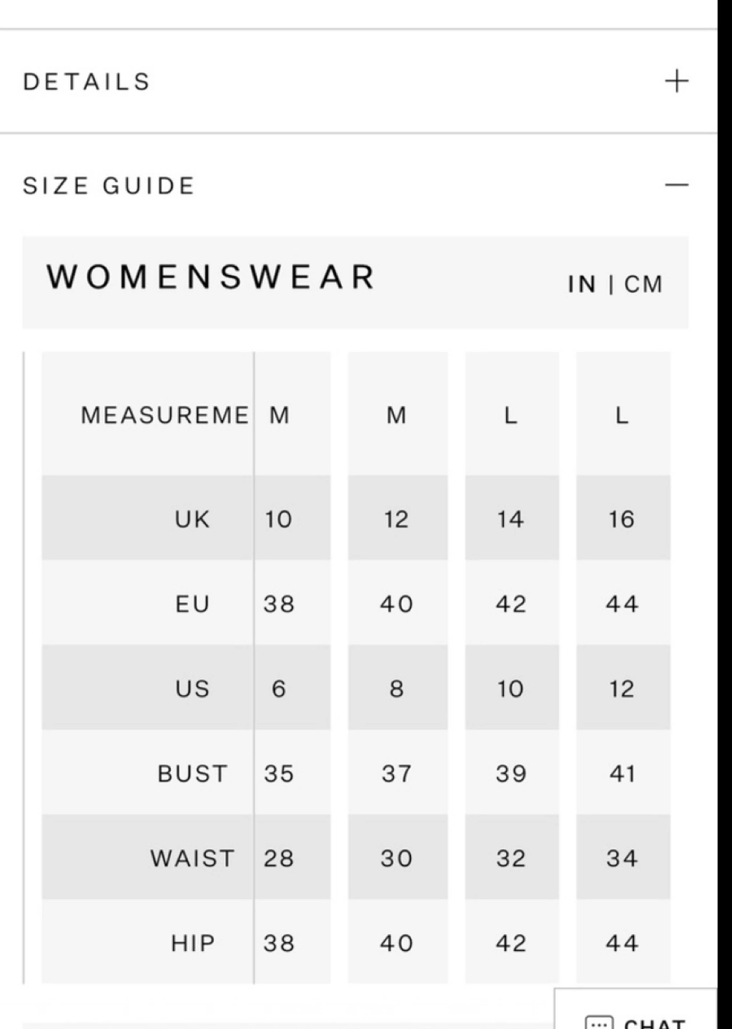Viewport: 732px width, 1029px height.
Task: Click the waist value 30 cell
Action: point(397,858)
